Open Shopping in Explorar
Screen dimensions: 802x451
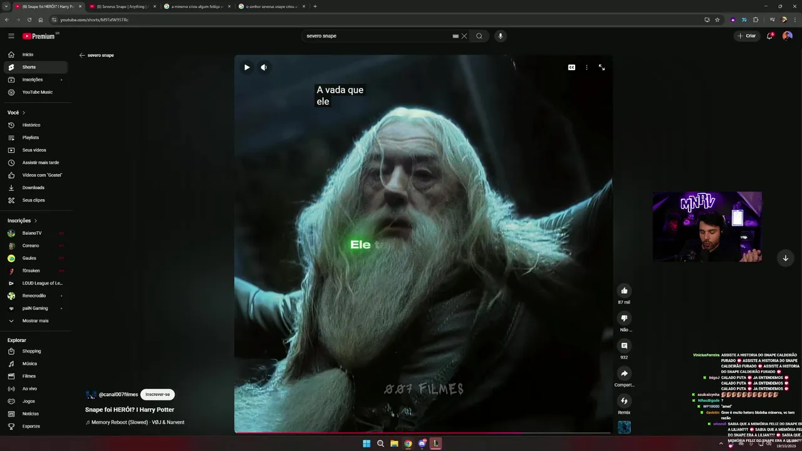35,351
